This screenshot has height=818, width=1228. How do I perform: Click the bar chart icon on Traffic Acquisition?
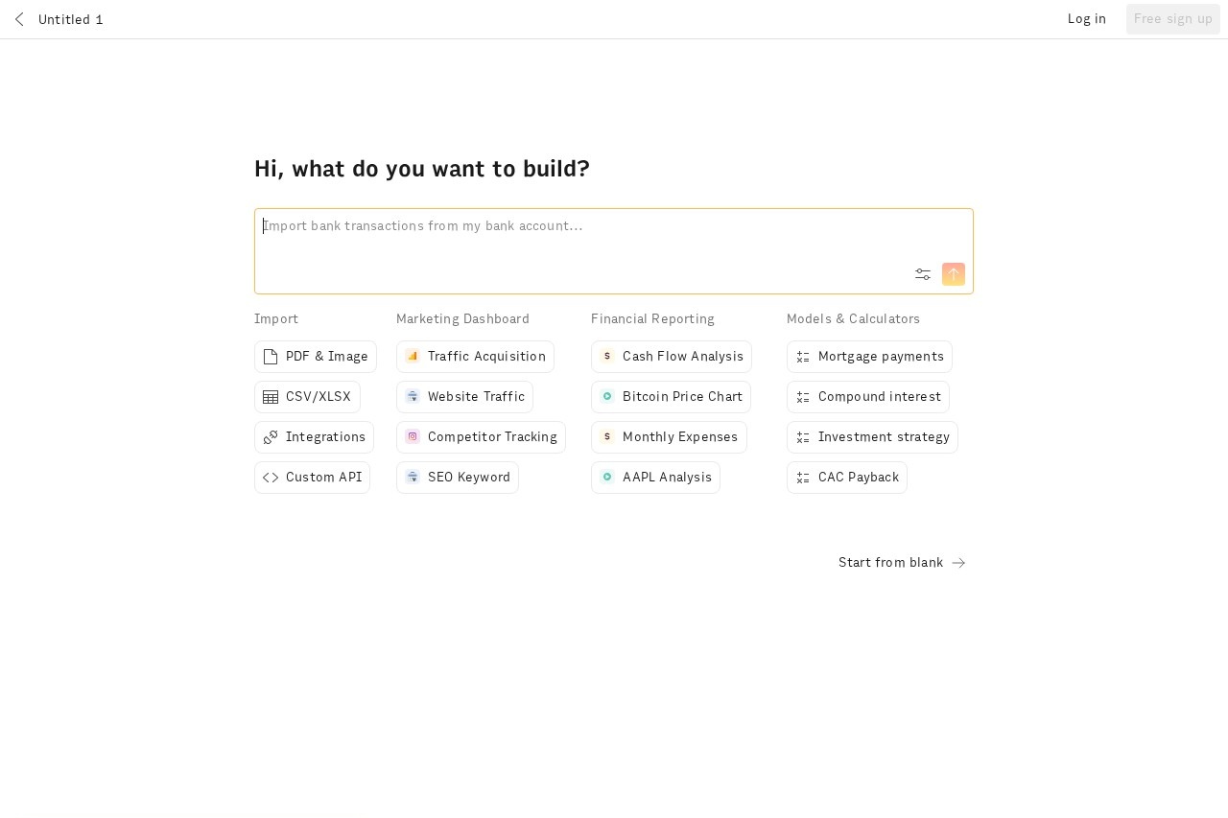[x=413, y=356]
